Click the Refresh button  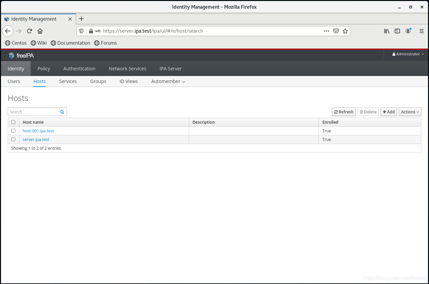point(344,112)
